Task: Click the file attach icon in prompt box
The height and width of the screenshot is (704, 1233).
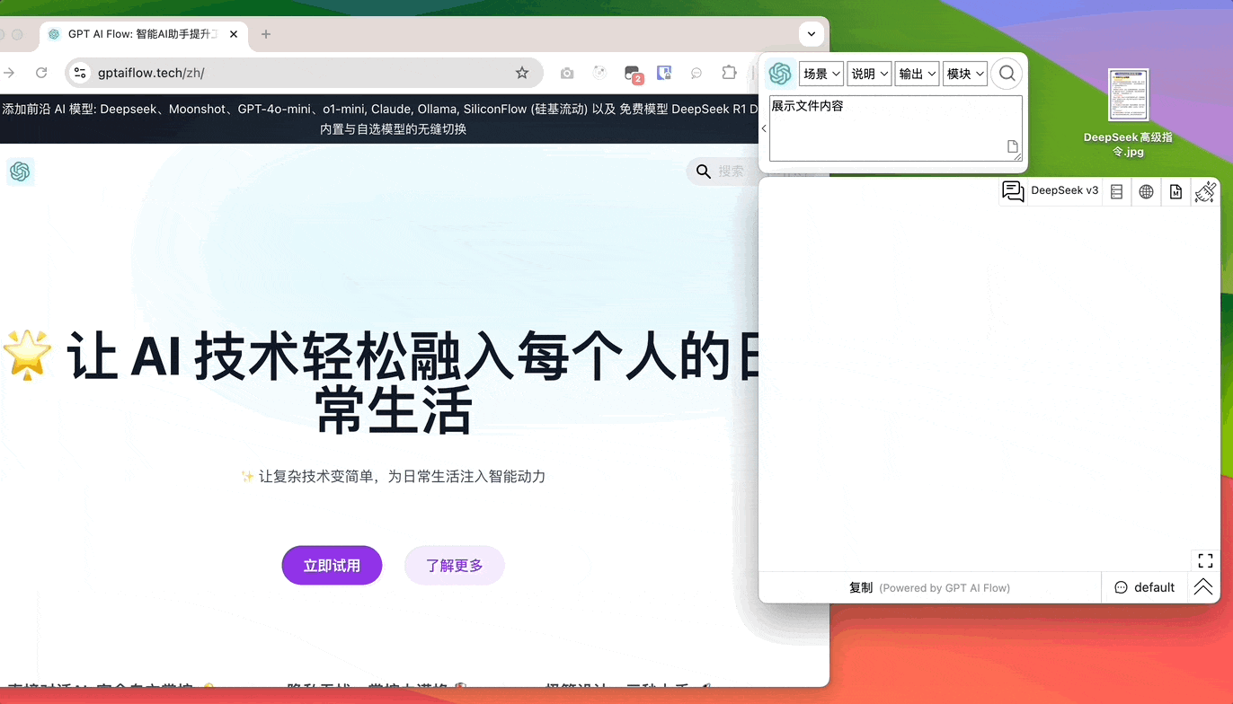Action: (1012, 146)
